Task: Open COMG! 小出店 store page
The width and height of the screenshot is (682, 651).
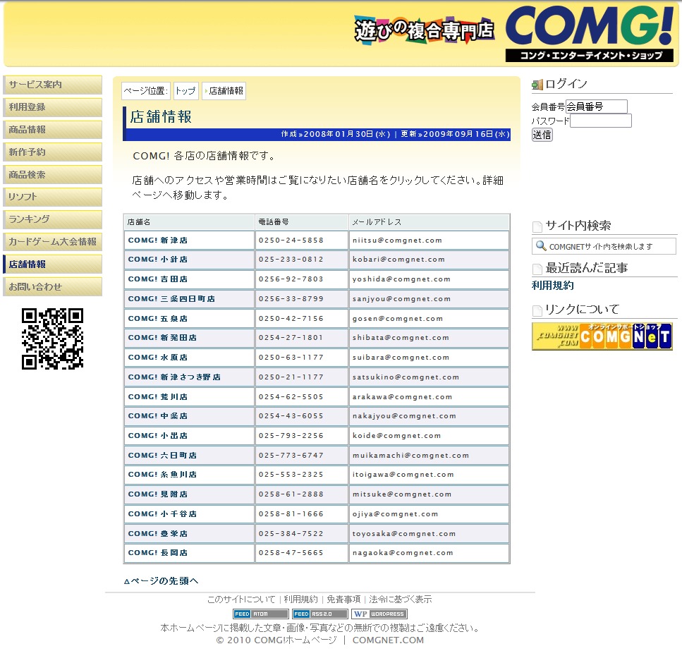Action: click(x=158, y=436)
